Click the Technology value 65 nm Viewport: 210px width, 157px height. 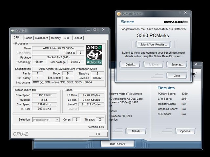coord(39,62)
